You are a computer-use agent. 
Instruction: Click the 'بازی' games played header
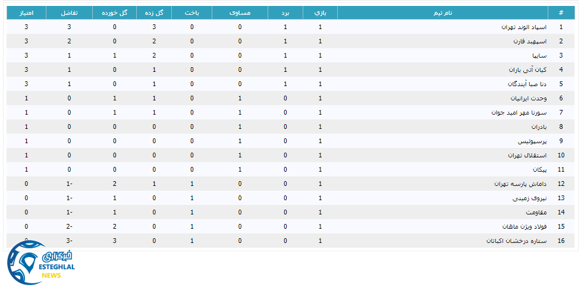tap(320, 12)
